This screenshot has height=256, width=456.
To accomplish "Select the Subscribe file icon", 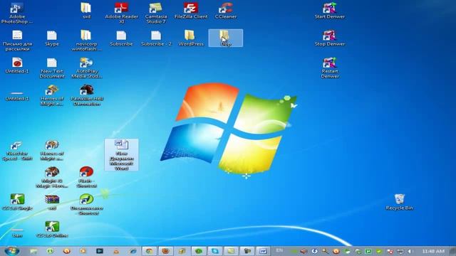I will point(121,38).
